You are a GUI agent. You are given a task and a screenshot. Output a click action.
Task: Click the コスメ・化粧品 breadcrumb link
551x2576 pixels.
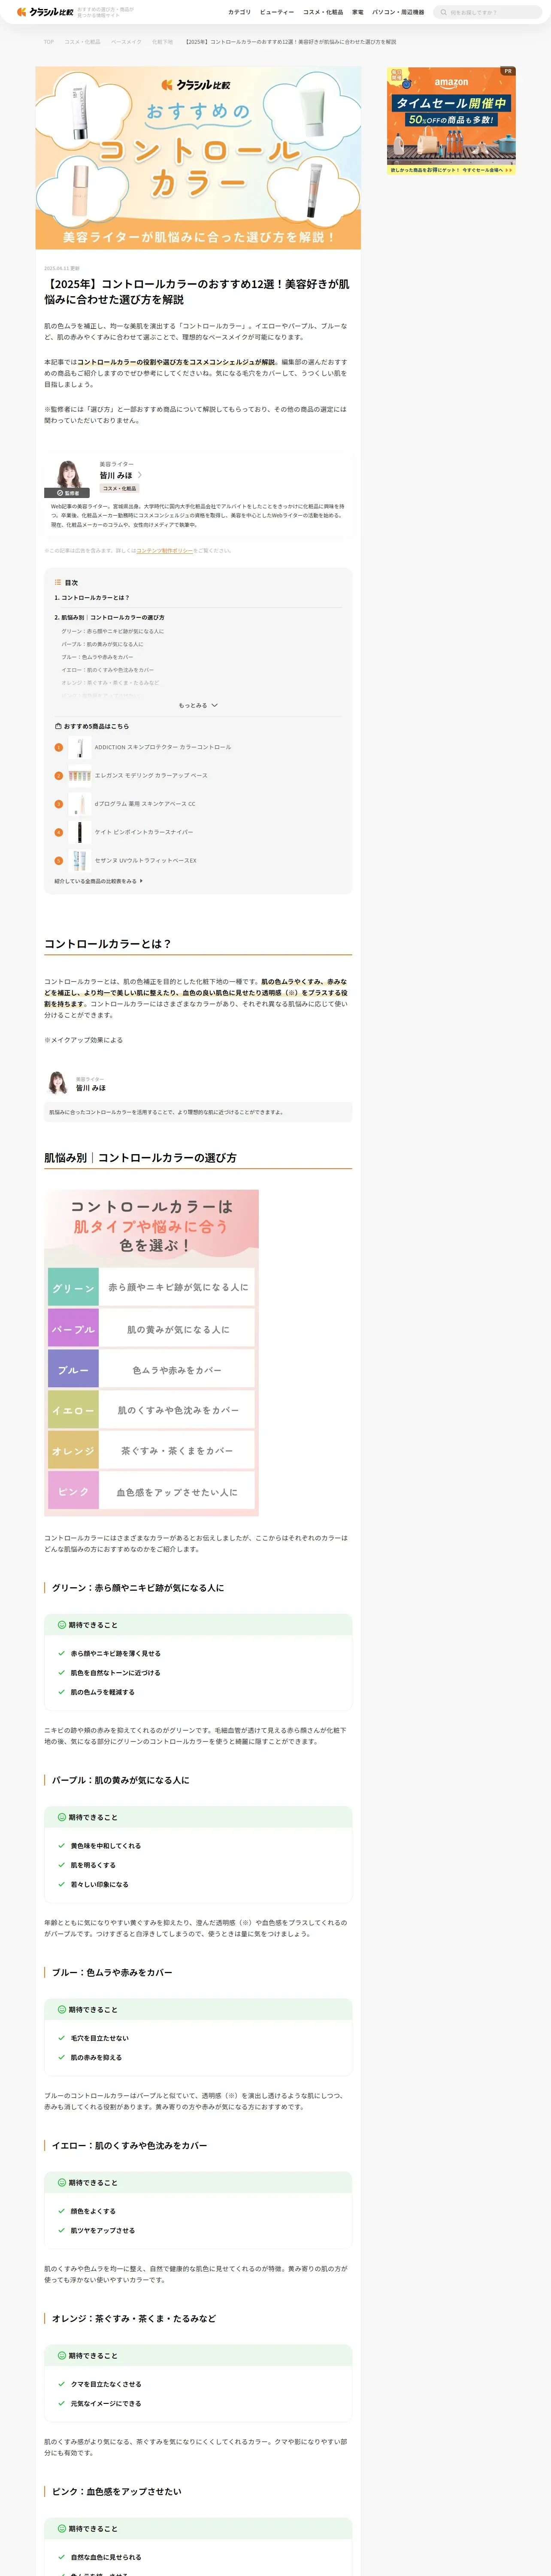(82, 42)
